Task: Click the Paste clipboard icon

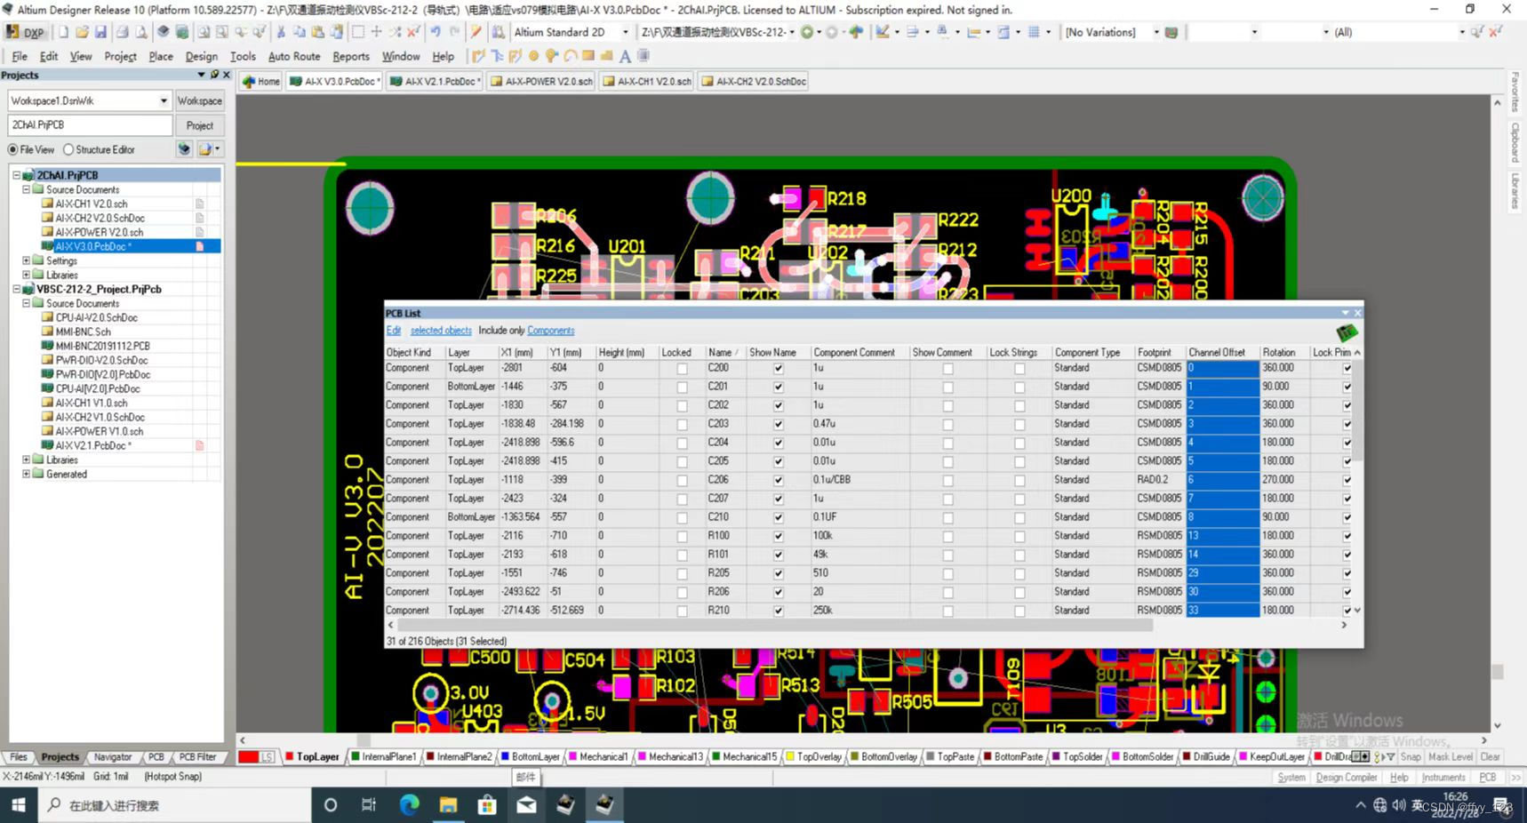Action: pos(318,32)
